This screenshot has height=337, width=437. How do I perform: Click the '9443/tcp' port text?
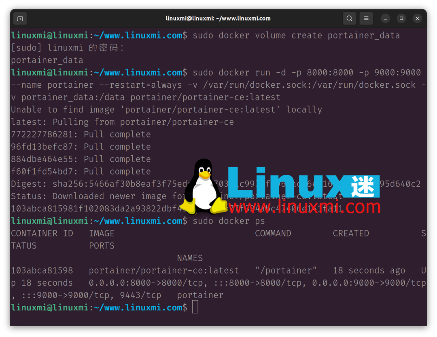pyautogui.click(x=140, y=295)
